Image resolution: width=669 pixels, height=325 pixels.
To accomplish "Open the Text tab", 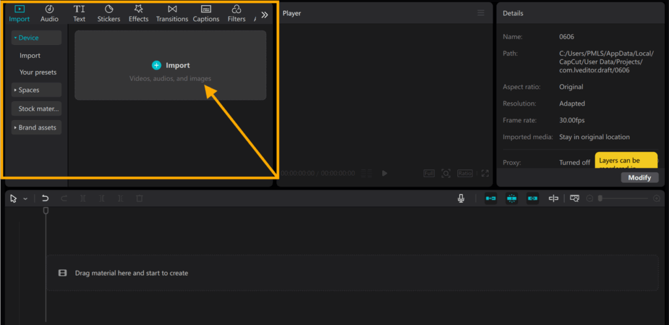I will tap(79, 13).
